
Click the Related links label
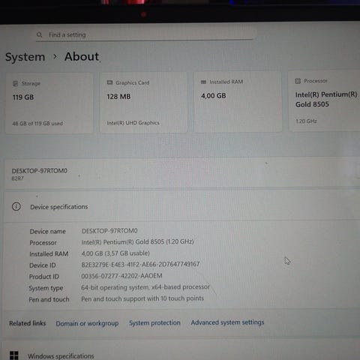[28, 323]
